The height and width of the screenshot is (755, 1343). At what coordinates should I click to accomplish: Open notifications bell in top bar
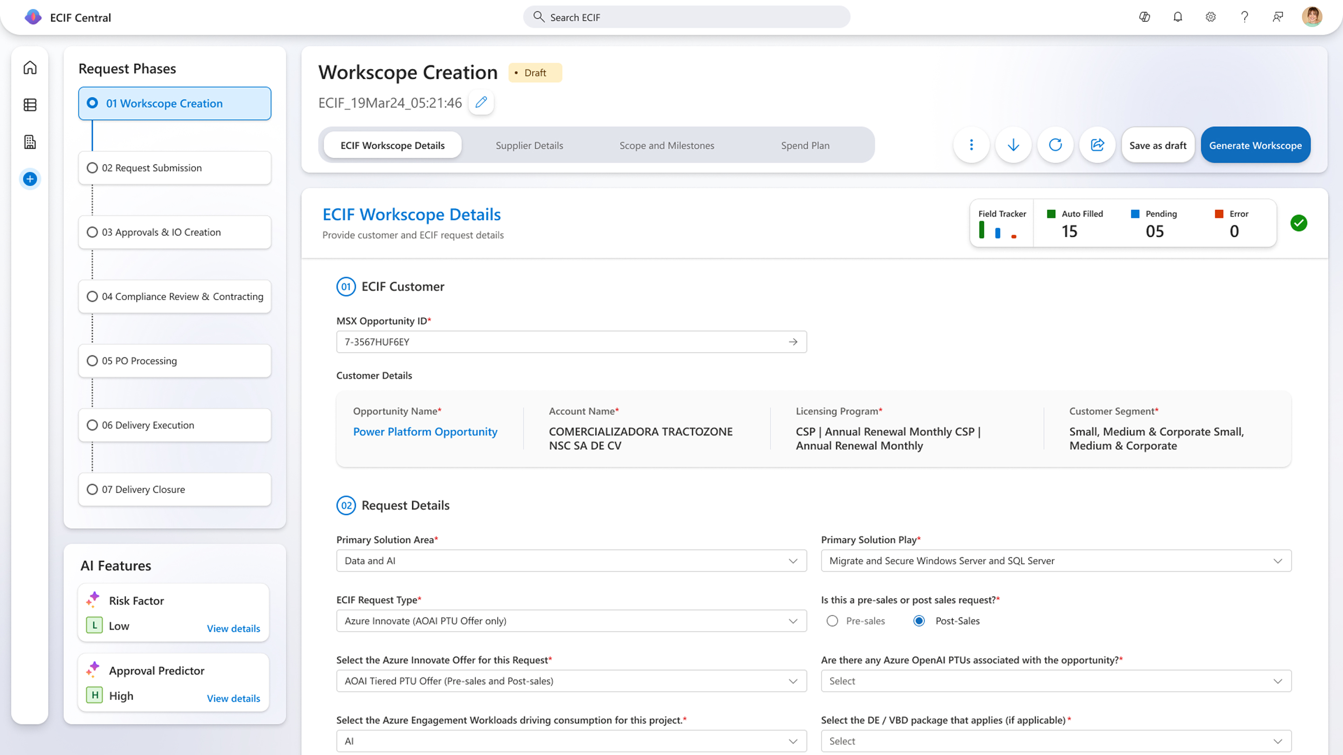tap(1177, 17)
